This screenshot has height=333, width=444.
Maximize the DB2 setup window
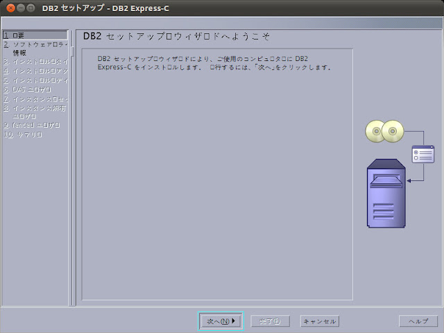31,8
